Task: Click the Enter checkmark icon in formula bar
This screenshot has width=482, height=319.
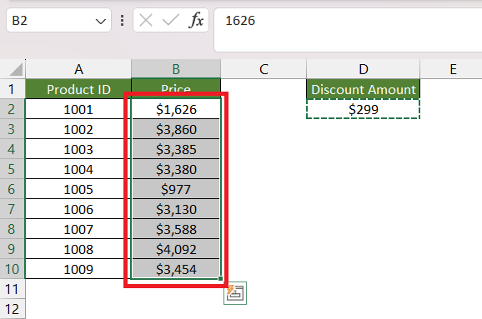Action: [x=171, y=21]
